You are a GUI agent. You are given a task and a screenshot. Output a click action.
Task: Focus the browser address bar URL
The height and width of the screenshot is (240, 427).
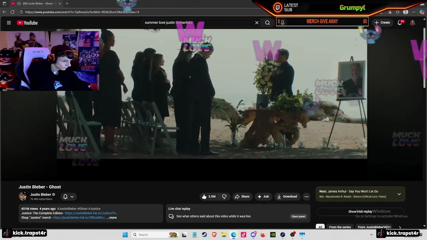click(x=82, y=12)
